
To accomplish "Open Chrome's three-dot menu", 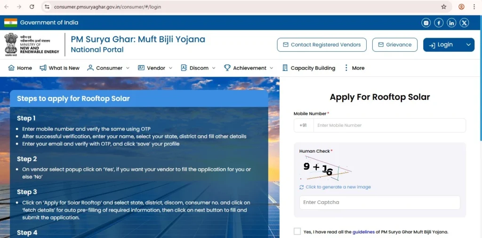I will tap(474, 7).
